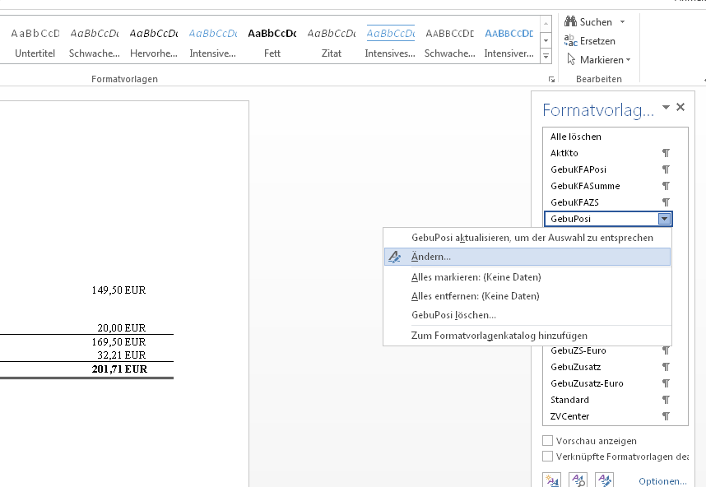Click the Manage Styles icon

pyautogui.click(x=605, y=480)
